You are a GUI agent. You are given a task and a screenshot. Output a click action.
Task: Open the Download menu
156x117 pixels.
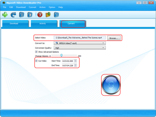(21, 7)
